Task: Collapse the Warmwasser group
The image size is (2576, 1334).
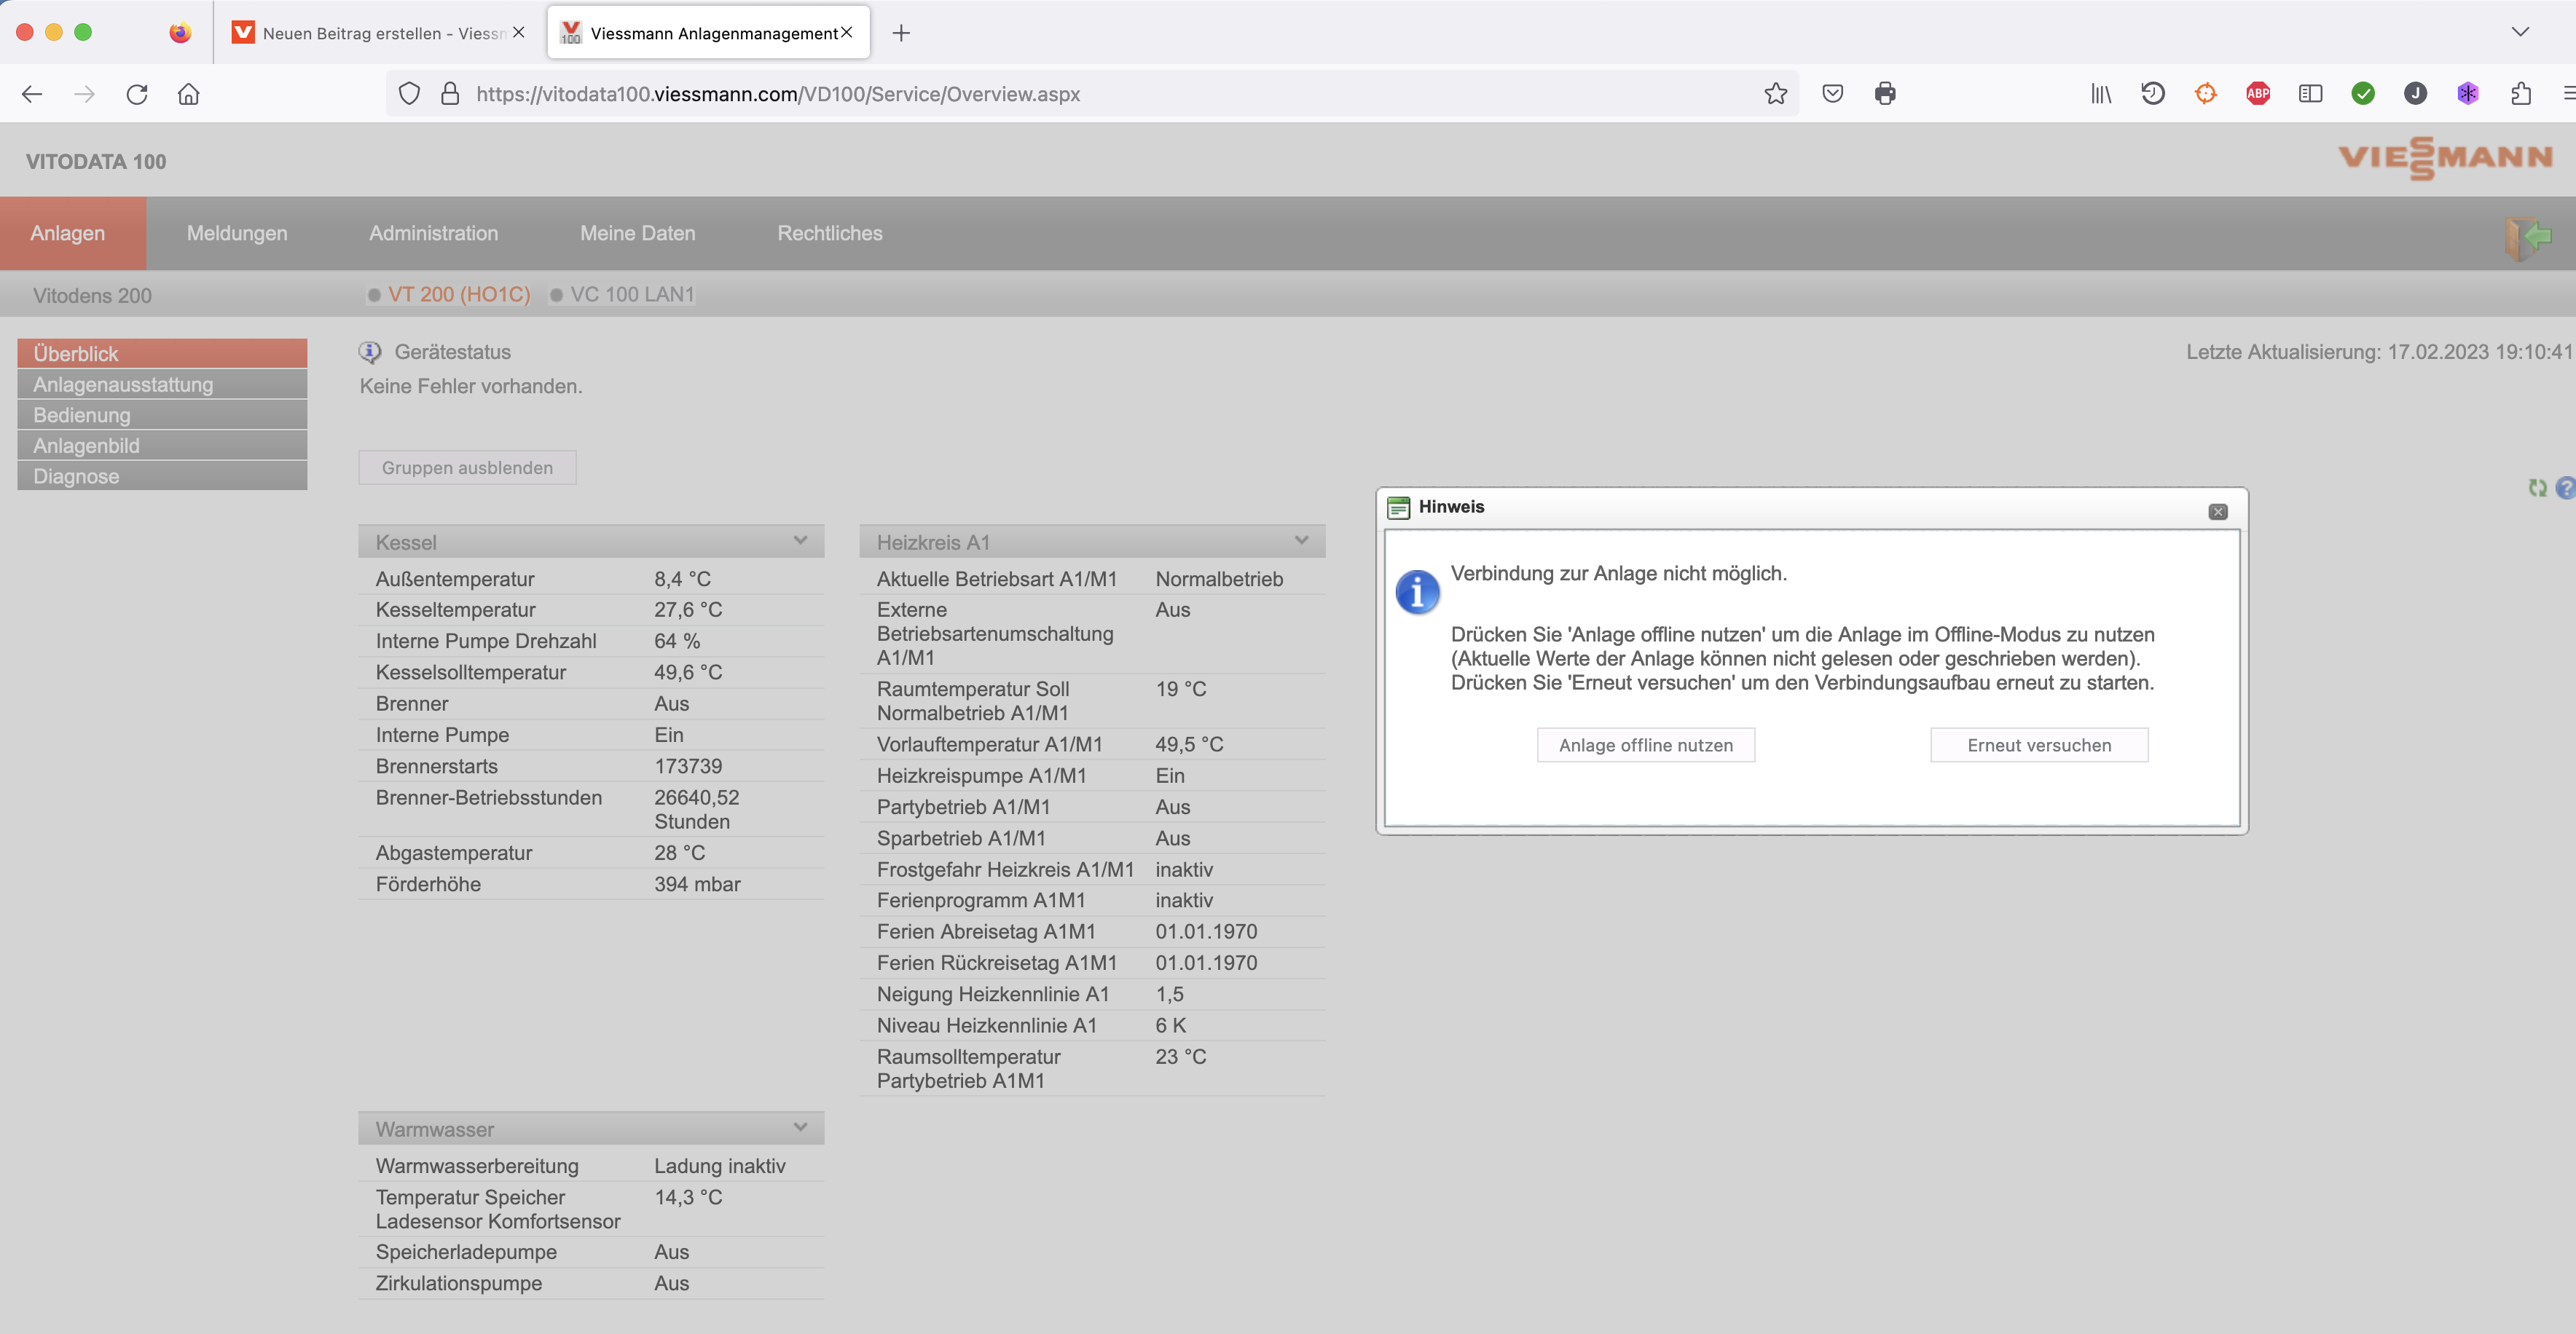Action: (800, 1128)
